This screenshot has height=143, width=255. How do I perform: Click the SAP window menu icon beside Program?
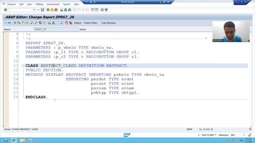[x=4, y=4]
